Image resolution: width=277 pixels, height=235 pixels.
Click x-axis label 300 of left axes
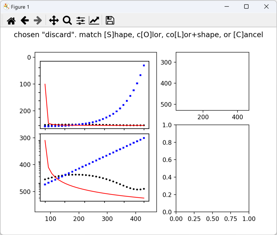[x=107, y=219]
